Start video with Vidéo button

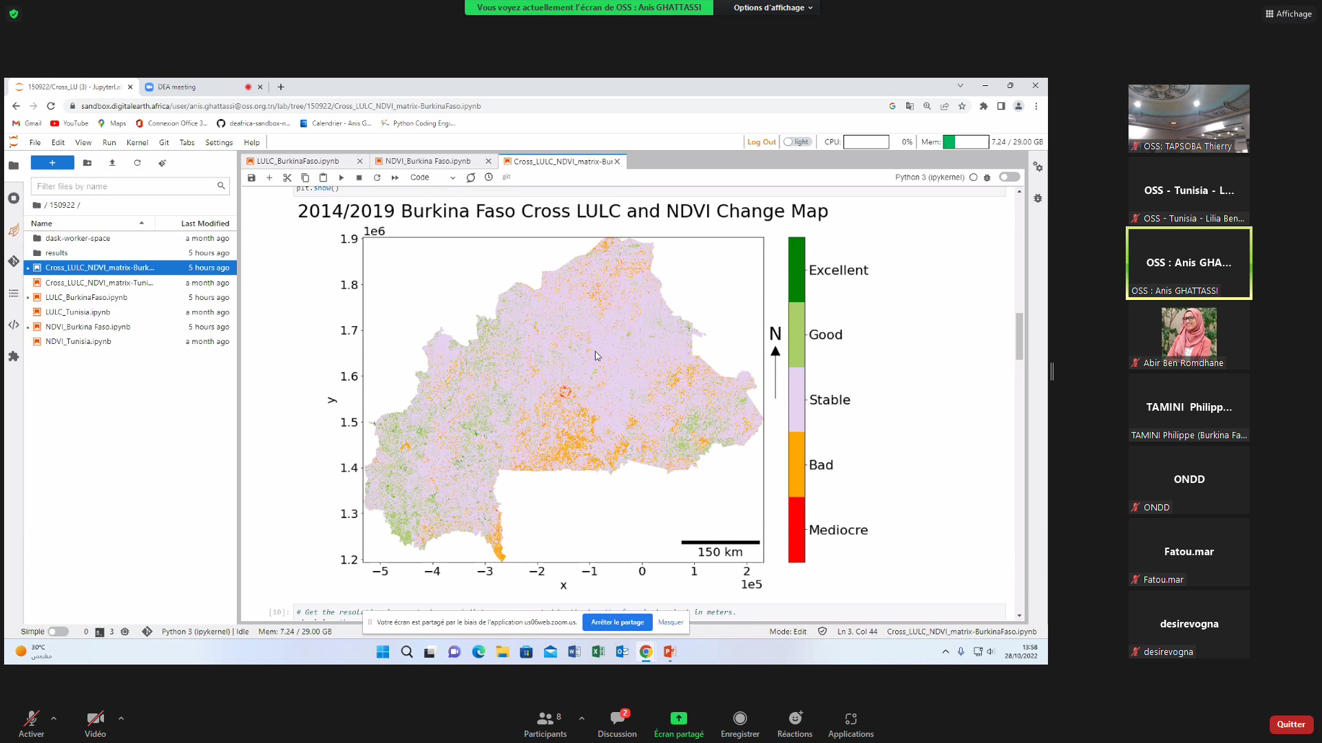tap(95, 724)
